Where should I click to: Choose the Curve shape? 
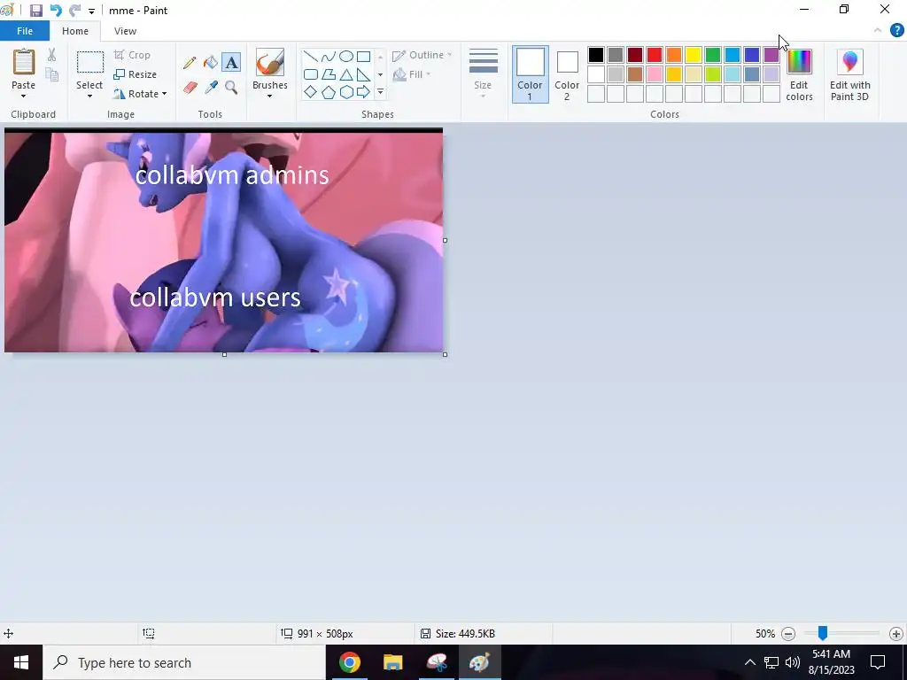pyautogui.click(x=328, y=57)
